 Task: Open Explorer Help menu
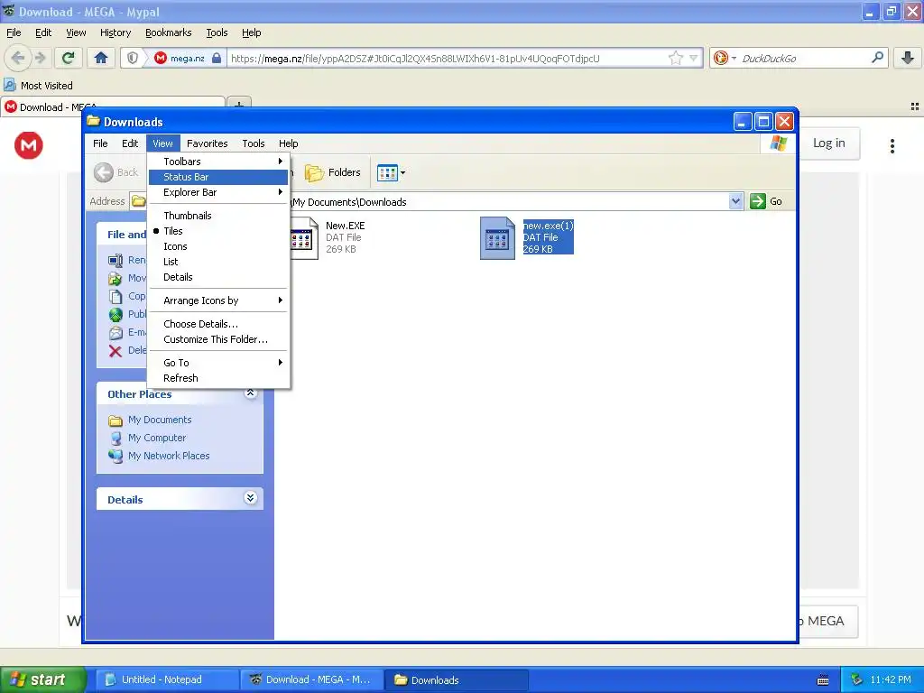coord(288,143)
